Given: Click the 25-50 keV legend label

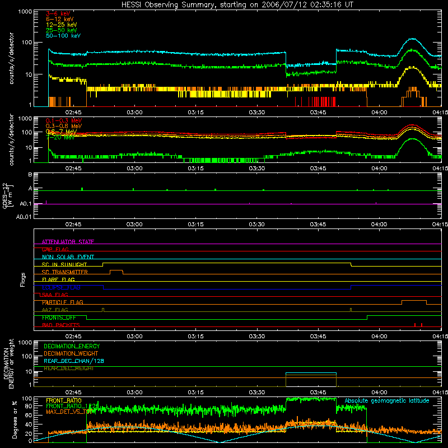Looking at the screenshot, I should coord(61,30).
